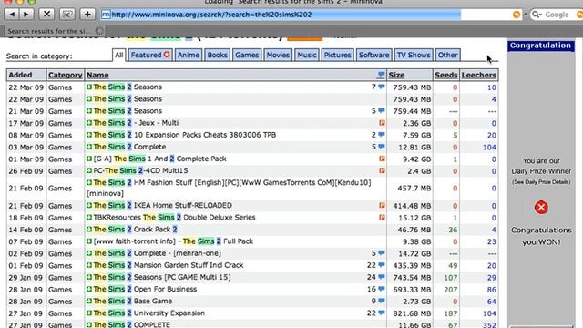Viewport: 583px width, 328px height.
Task: Click 'See Daily Prize Details' in the ad
Action: click(x=541, y=182)
